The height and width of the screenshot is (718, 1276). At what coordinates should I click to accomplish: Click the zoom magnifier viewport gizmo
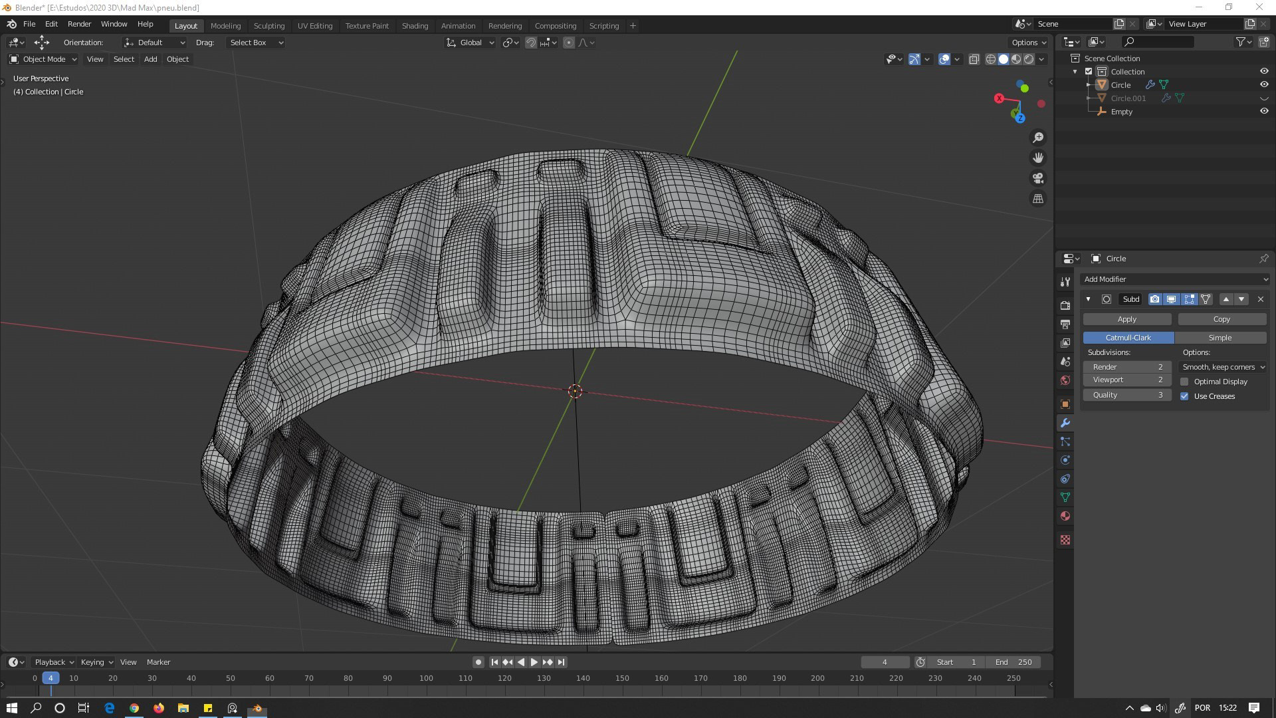[x=1038, y=138]
